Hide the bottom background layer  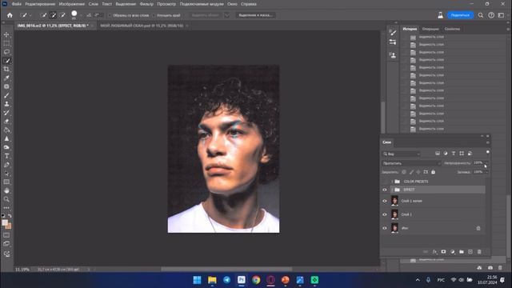click(x=385, y=228)
